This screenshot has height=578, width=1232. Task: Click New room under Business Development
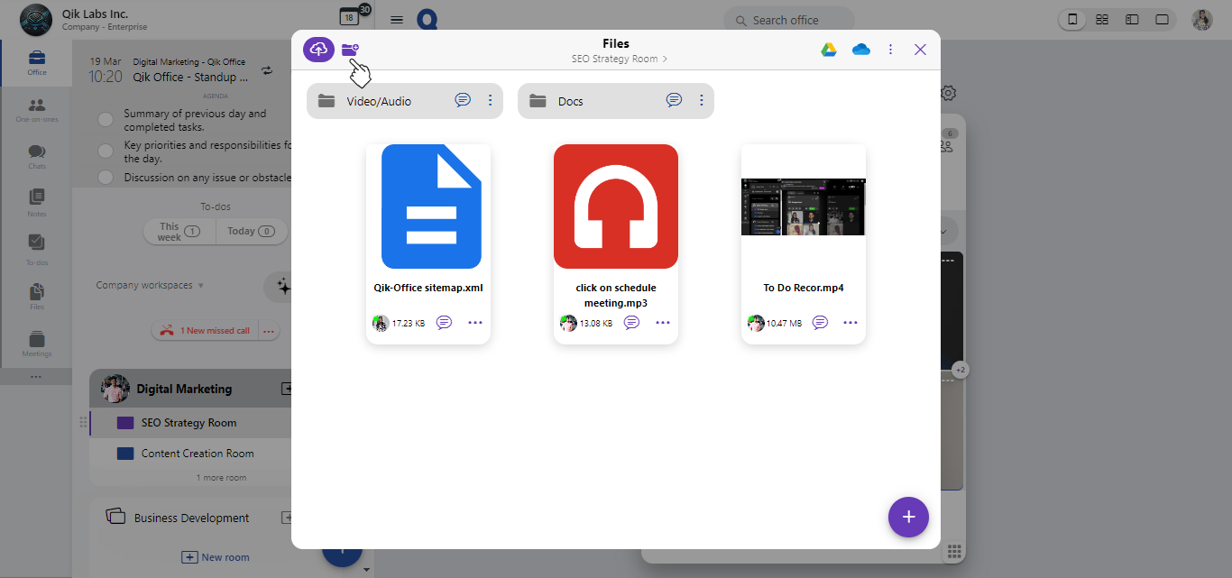click(x=216, y=556)
